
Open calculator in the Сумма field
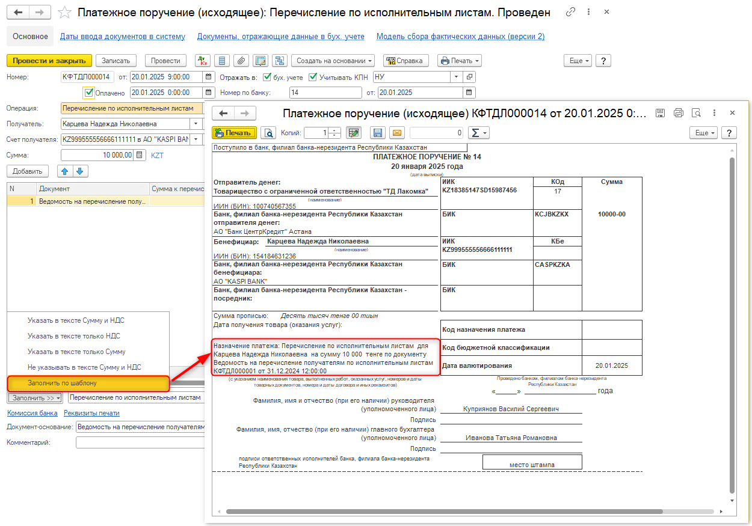tap(140, 155)
